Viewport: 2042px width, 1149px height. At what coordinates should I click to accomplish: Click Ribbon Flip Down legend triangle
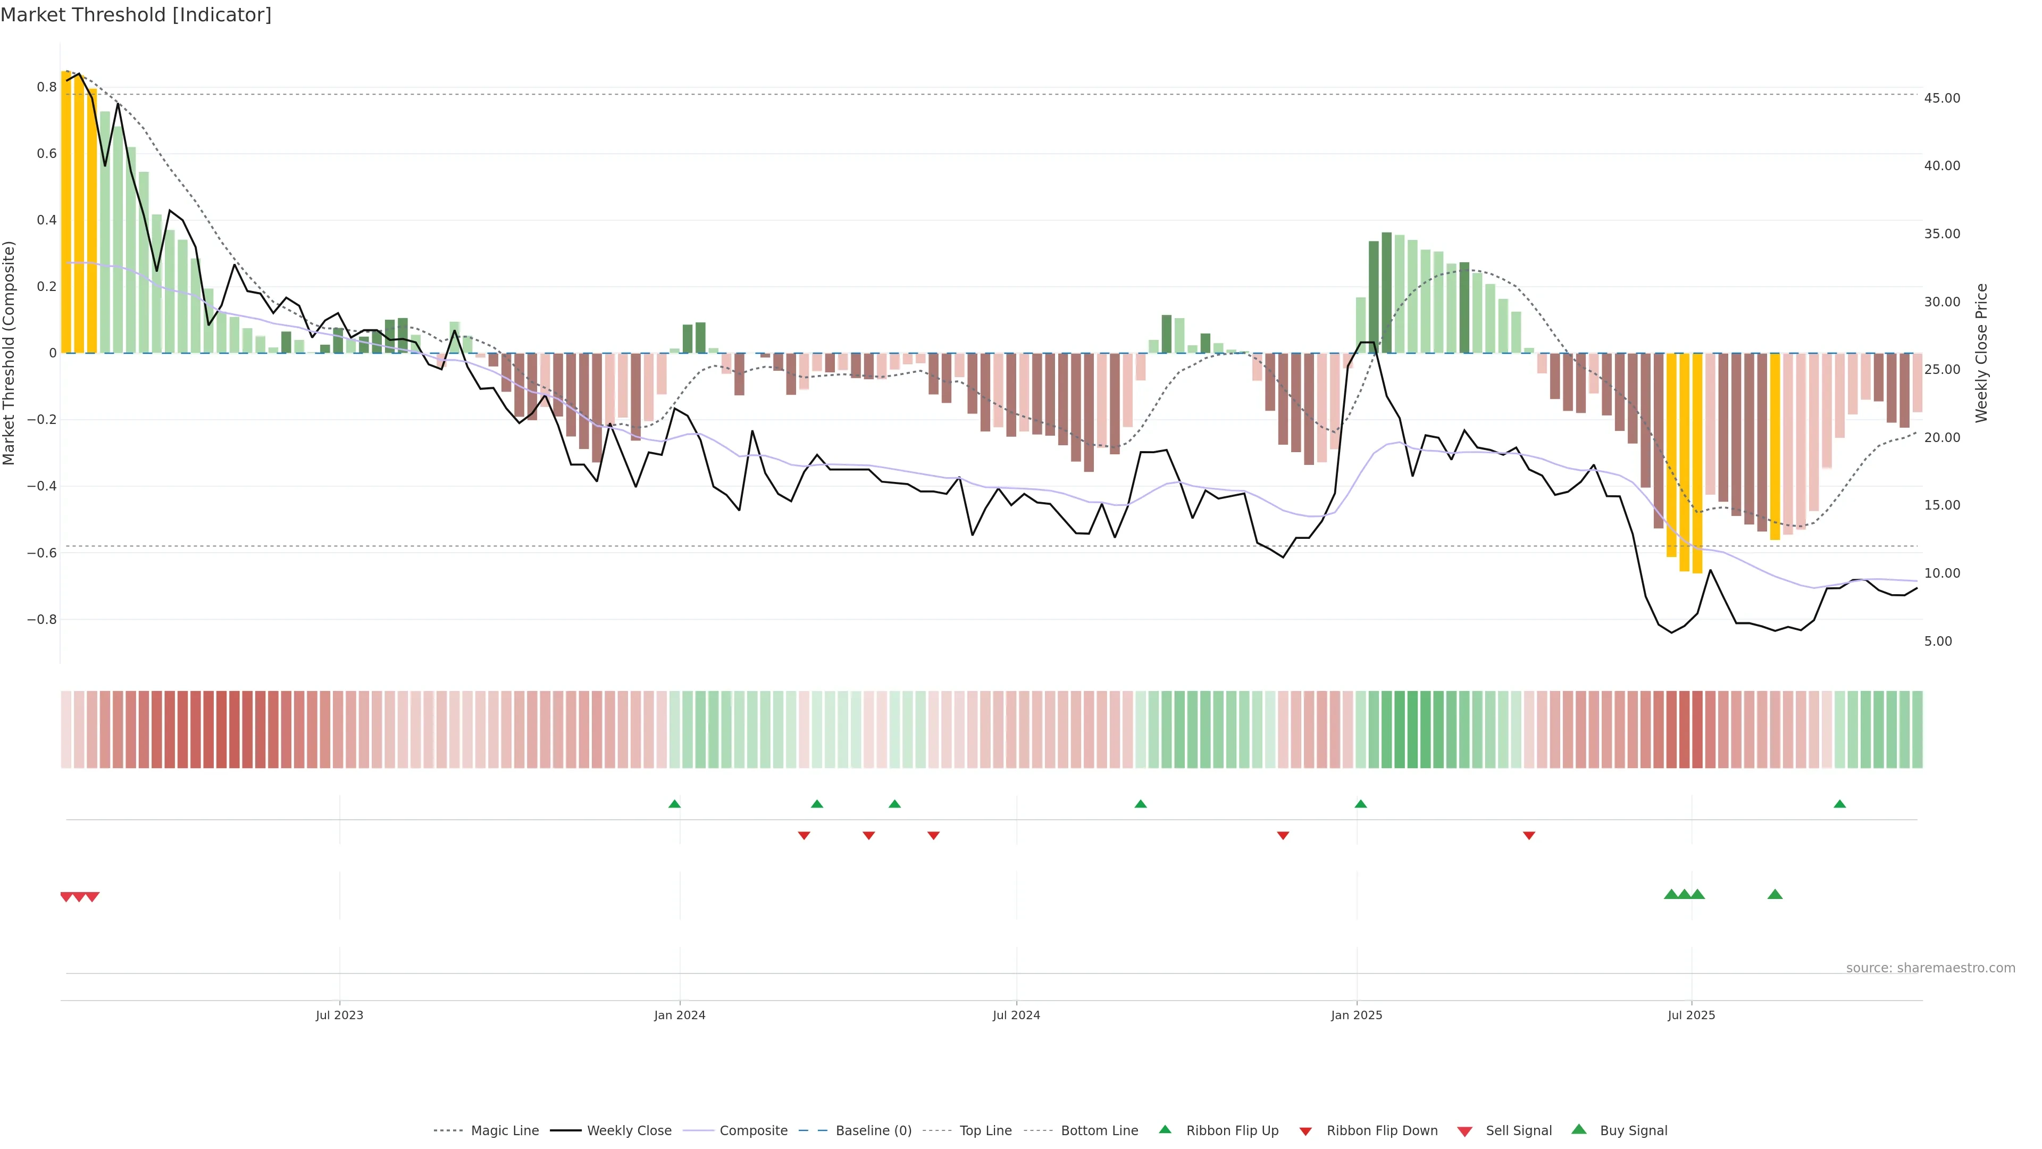point(1305,1131)
